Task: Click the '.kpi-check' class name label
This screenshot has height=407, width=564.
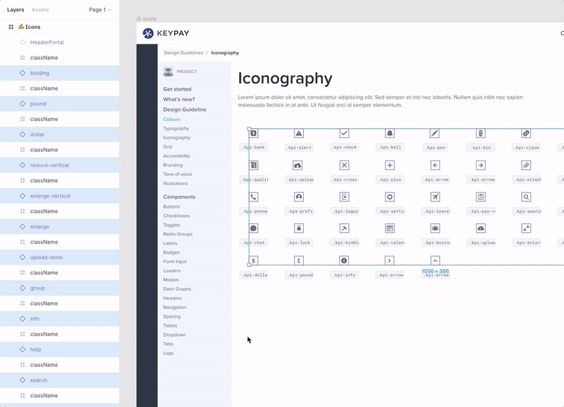Action: (x=344, y=147)
